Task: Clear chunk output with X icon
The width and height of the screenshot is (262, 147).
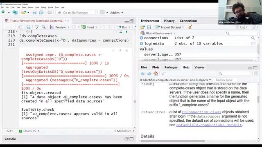Action: click(x=126, y=51)
